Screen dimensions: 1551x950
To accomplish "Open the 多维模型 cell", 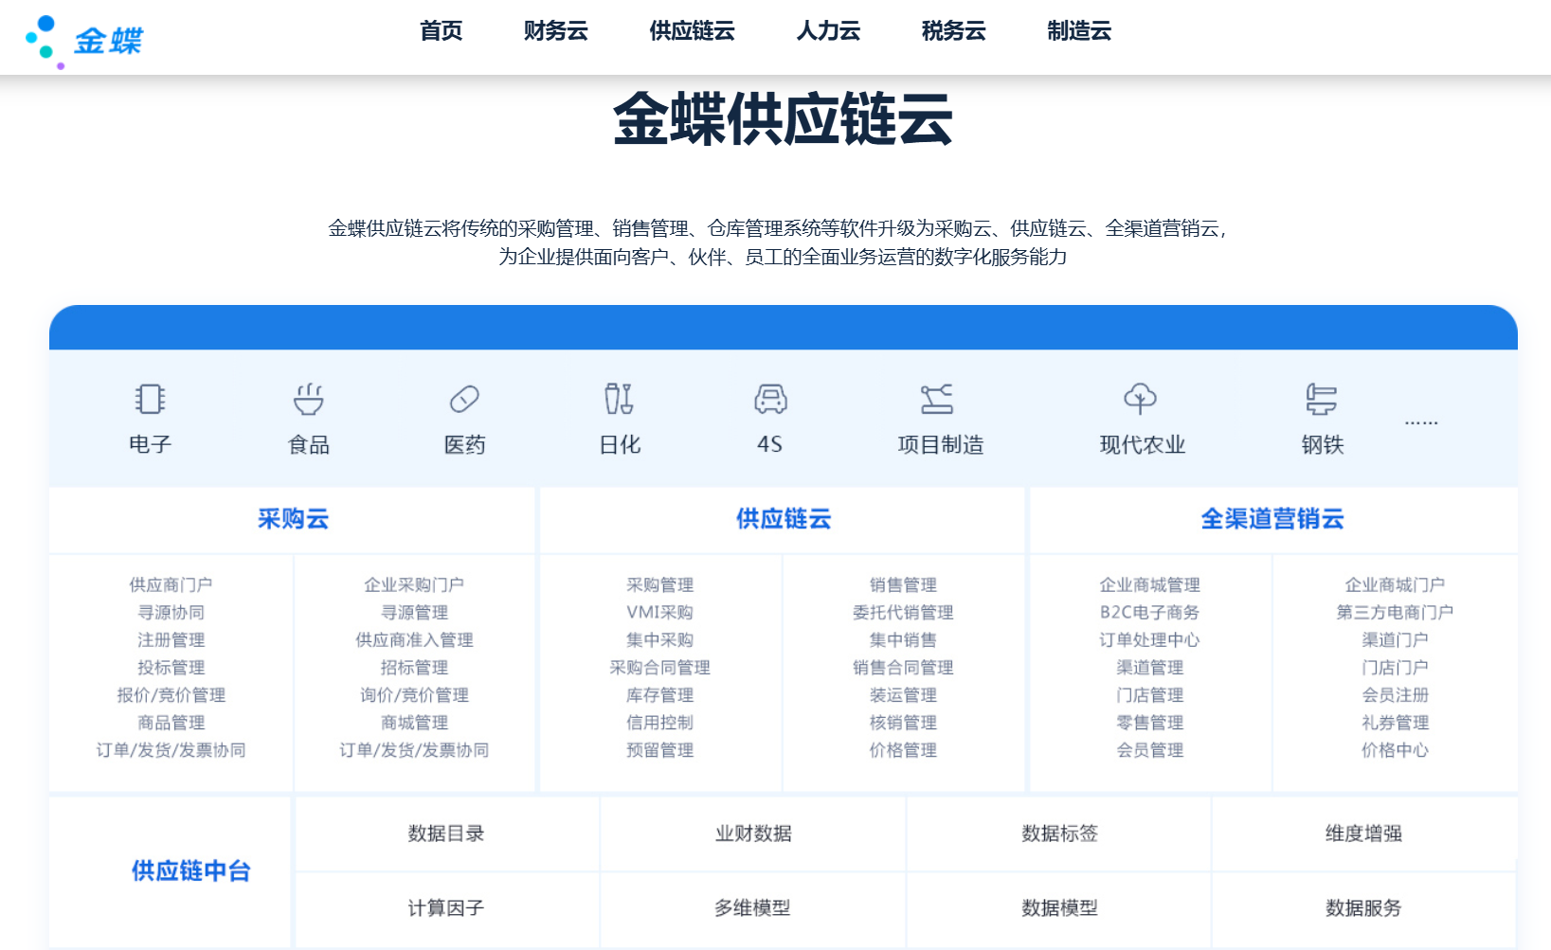I will pos(752,908).
